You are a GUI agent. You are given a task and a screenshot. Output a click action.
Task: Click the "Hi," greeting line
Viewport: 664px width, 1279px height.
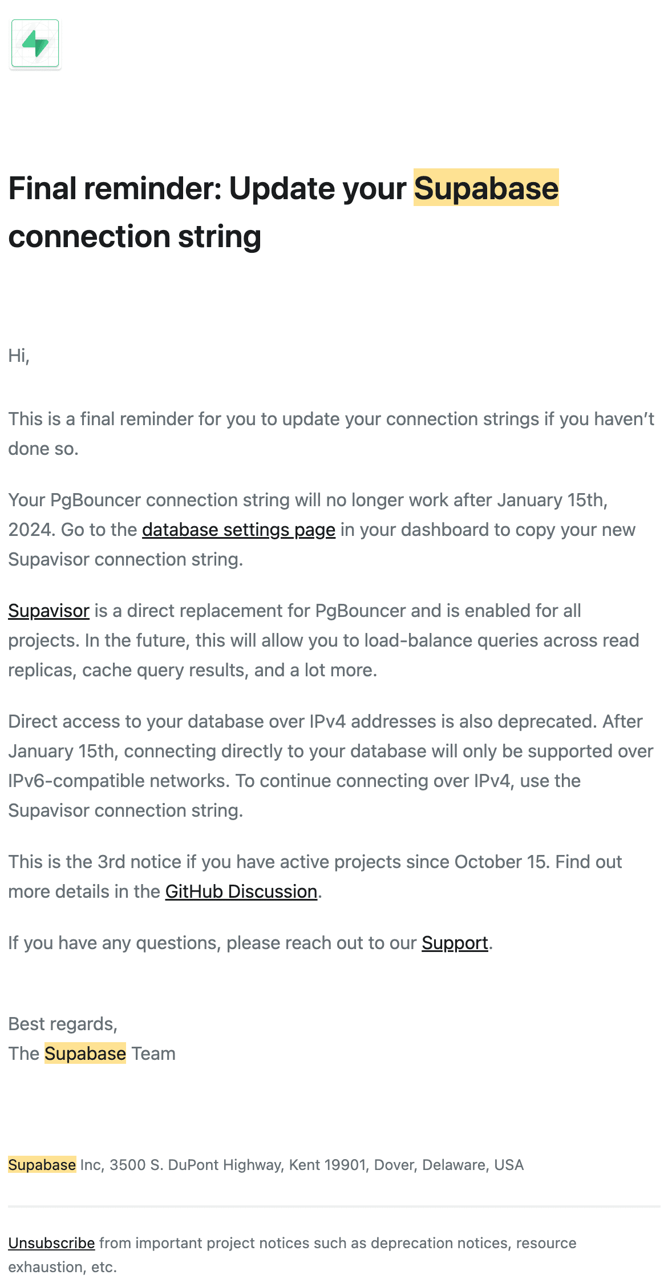(19, 356)
